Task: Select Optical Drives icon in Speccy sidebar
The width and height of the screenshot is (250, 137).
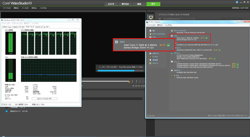Action: coord(150,53)
